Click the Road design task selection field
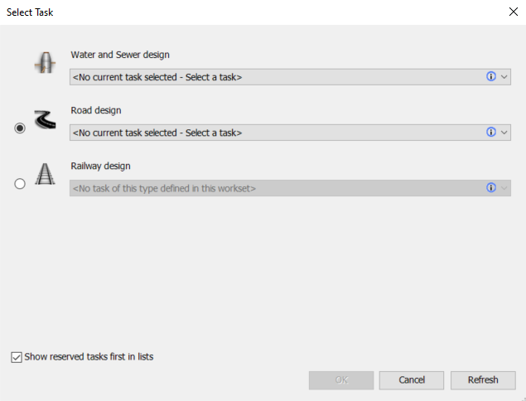The image size is (526, 401). 273,133
